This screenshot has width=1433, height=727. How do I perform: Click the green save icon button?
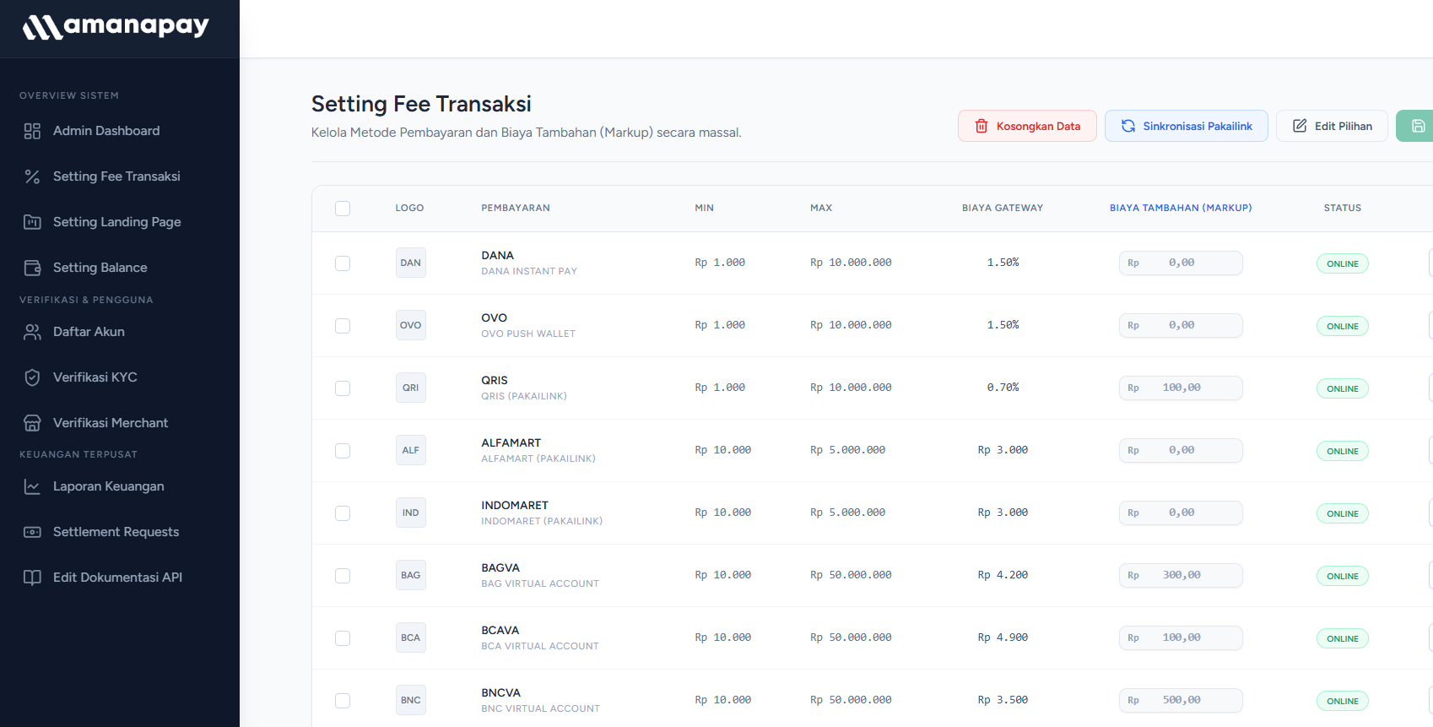click(1415, 126)
